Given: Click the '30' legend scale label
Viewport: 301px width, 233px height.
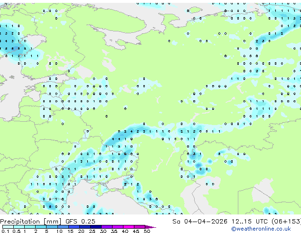Looking at the screenshot, I should pyautogui.click(x=103, y=231).
